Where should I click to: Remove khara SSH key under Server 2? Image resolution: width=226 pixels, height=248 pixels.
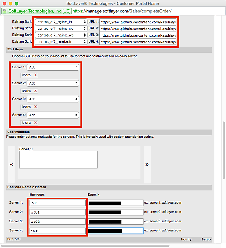click(35, 91)
